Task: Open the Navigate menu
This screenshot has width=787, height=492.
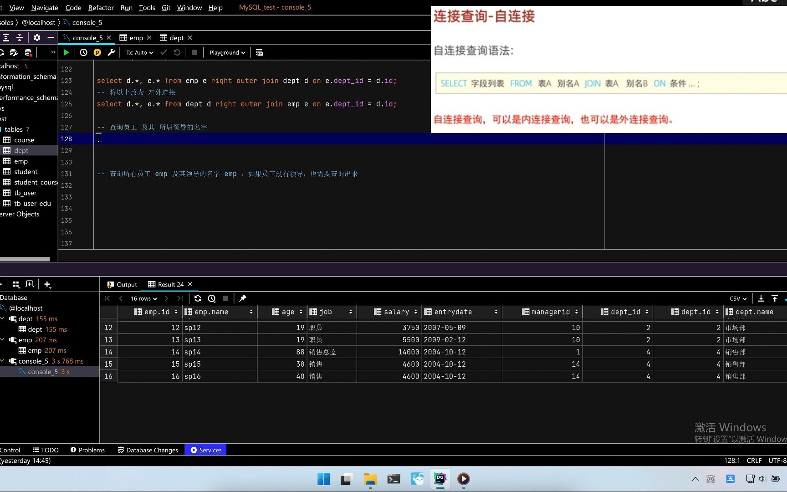Action: point(45,7)
